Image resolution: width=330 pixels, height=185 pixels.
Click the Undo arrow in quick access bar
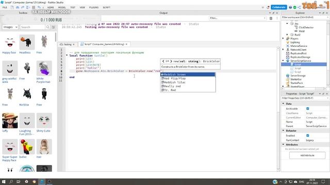coord(39,7)
